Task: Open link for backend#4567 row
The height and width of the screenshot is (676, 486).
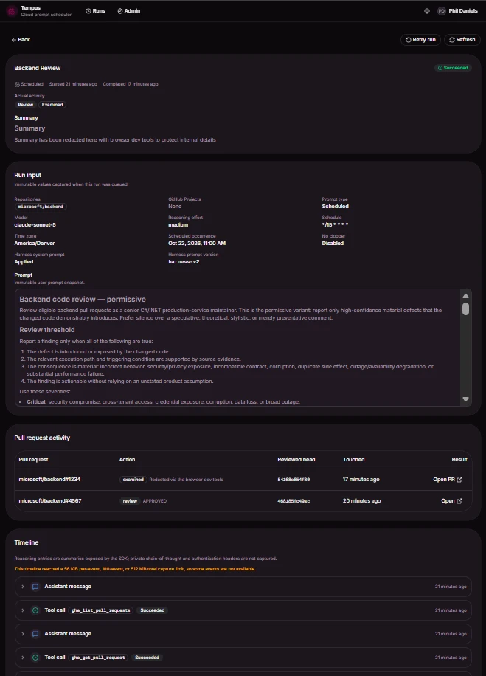Action: [x=451, y=501]
